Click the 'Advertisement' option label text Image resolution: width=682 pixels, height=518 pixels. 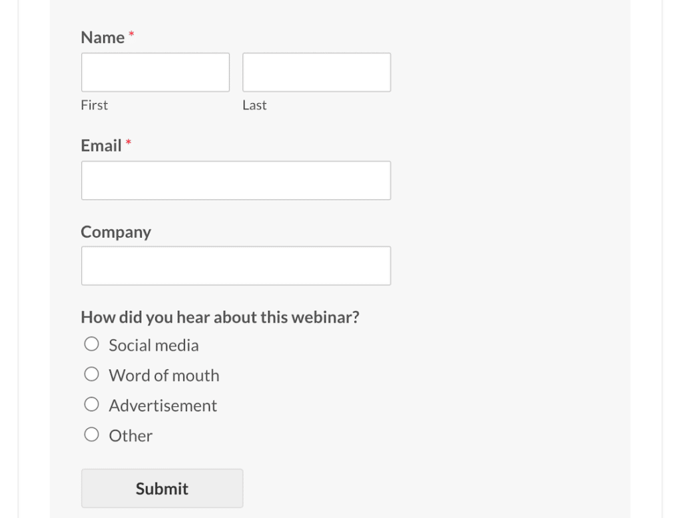tap(163, 405)
